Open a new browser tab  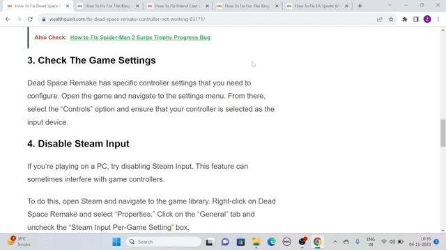[360, 6]
